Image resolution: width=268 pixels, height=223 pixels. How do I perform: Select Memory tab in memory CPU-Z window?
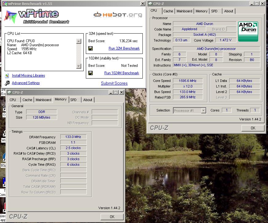click(61, 99)
